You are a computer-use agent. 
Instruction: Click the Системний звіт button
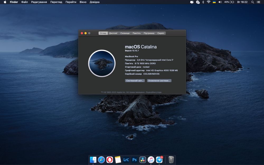[135, 81]
